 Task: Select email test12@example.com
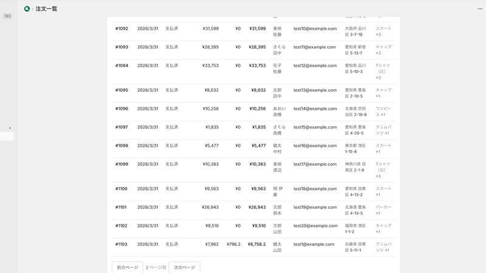click(x=315, y=66)
